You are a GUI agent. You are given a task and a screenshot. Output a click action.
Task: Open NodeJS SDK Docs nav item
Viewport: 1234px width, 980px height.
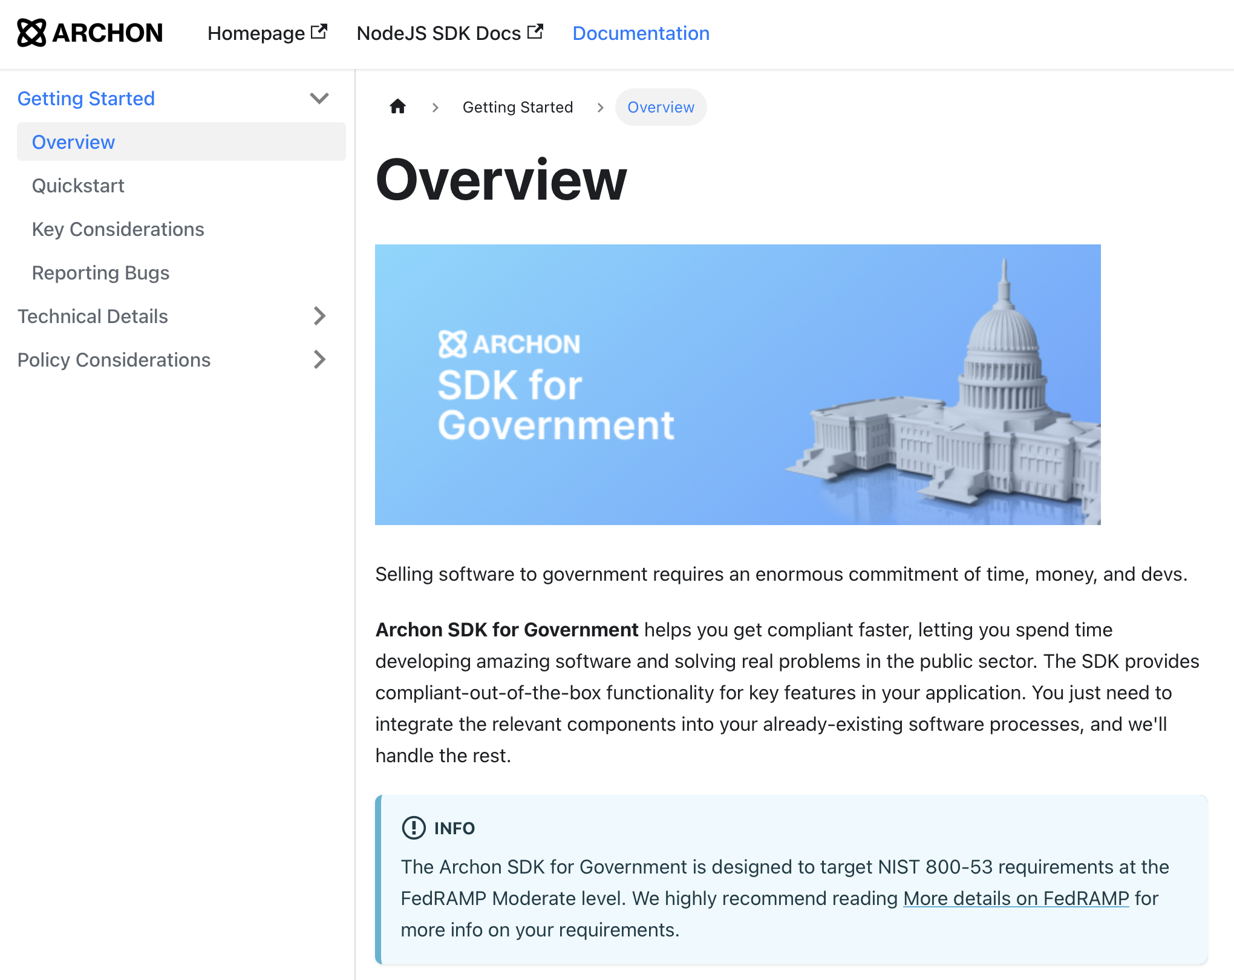point(439,33)
